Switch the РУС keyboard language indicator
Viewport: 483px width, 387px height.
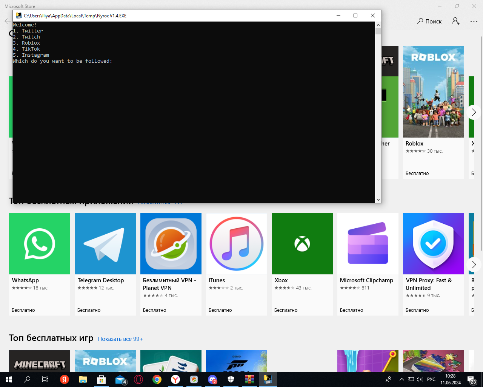pos(431,379)
